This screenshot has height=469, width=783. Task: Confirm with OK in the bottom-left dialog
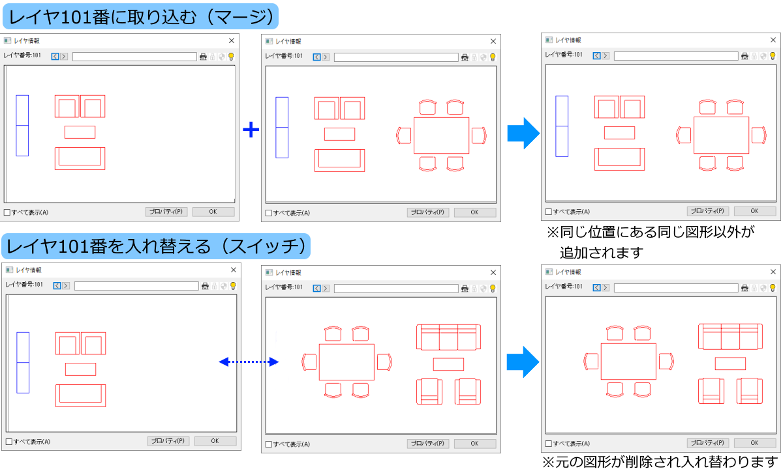[215, 441]
